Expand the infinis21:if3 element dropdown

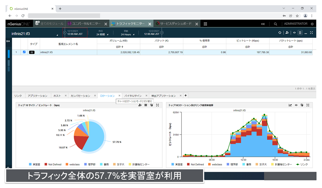coord(57,35)
